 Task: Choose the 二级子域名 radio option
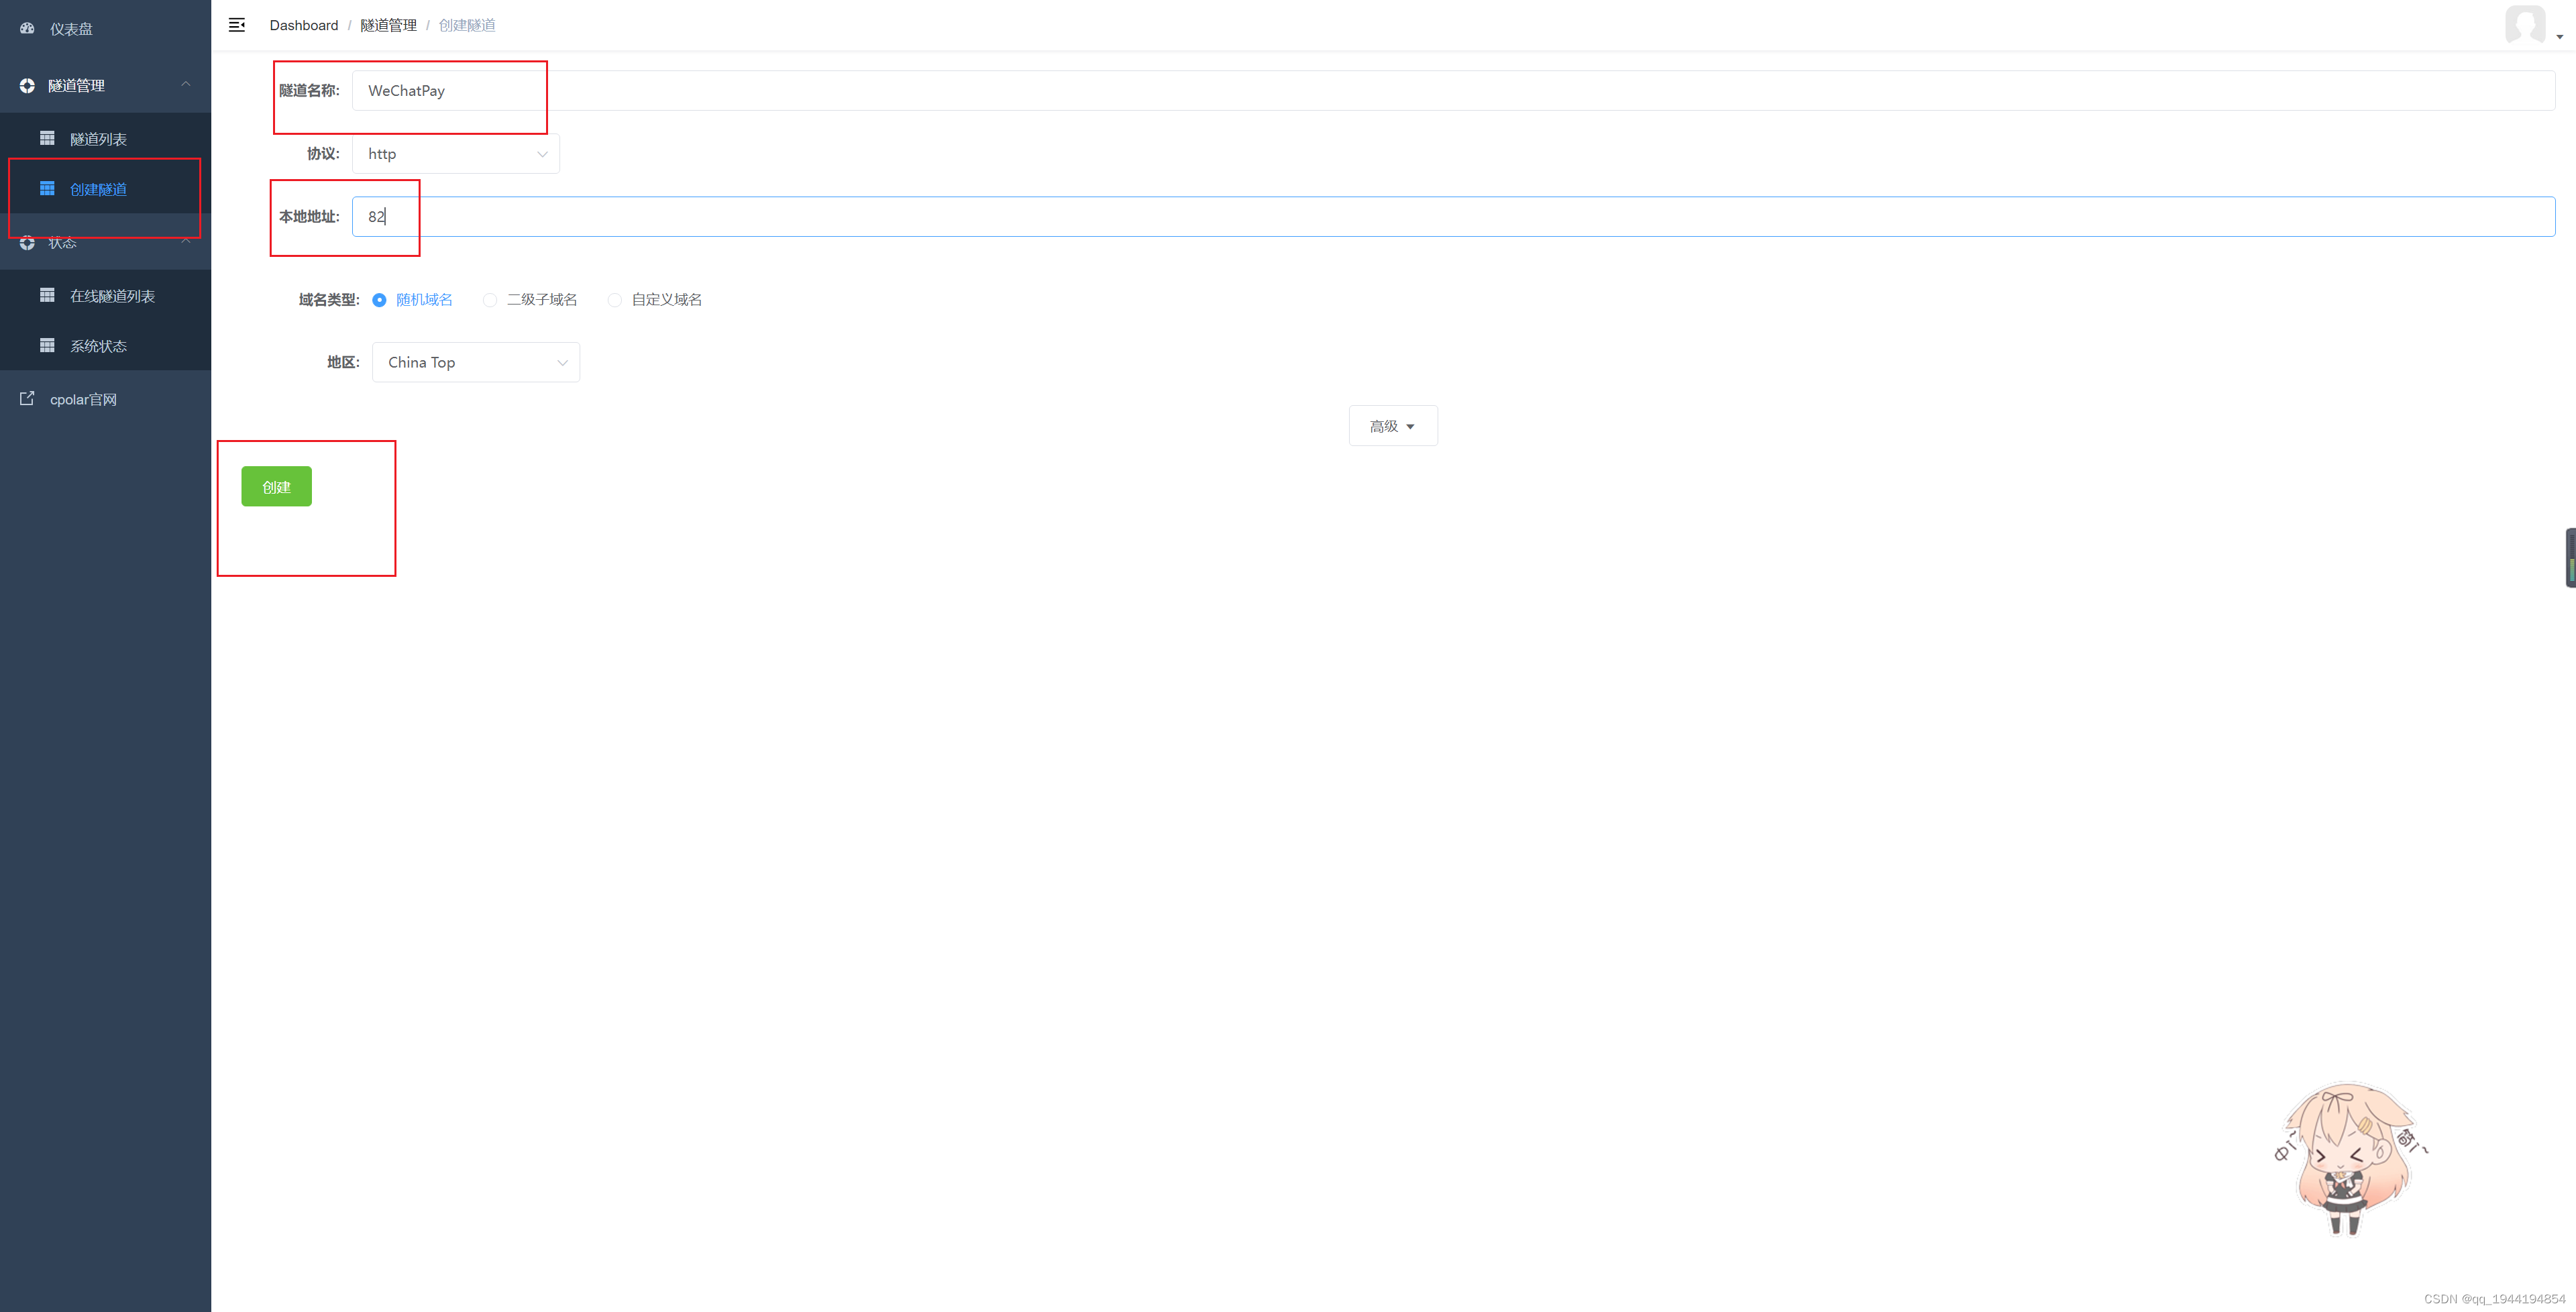pos(489,300)
